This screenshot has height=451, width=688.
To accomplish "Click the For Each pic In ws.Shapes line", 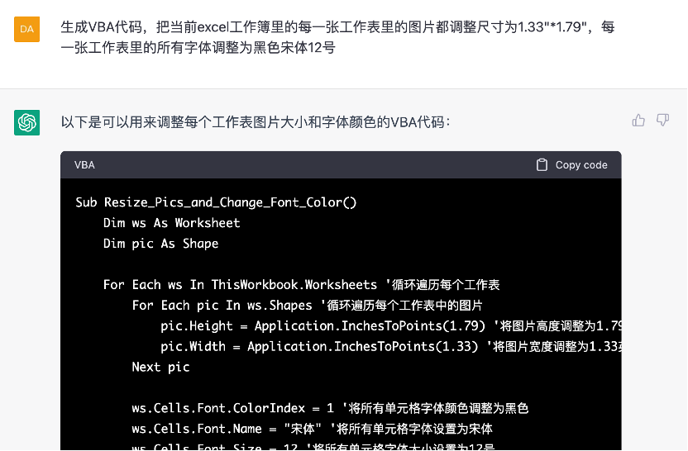I will [307, 305].
